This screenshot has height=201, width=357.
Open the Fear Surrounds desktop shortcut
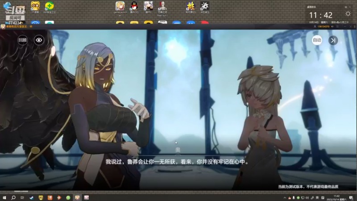coord(162,8)
